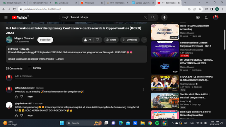Expand the description with ...more
226x127 pixels.
point(60,59)
